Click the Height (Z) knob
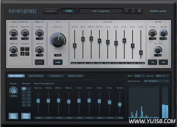The height and width of the screenshot is (127, 177). 14,50
